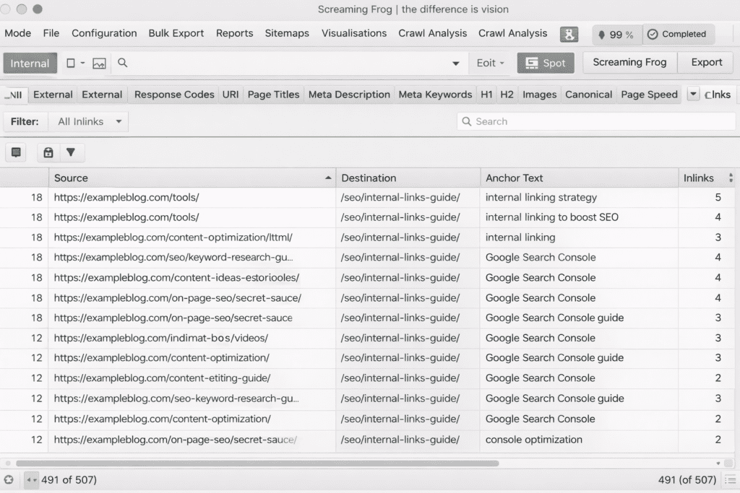Open the Configuration menu
Screen dimensions: 740x493
click(x=104, y=33)
